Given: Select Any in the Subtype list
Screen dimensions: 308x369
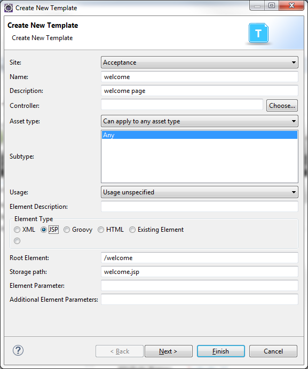Looking at the screenshot, I should click(200, 135).
